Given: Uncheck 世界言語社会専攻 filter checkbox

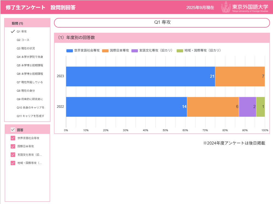Looking at the screenshot, I should tap(13, 138).
